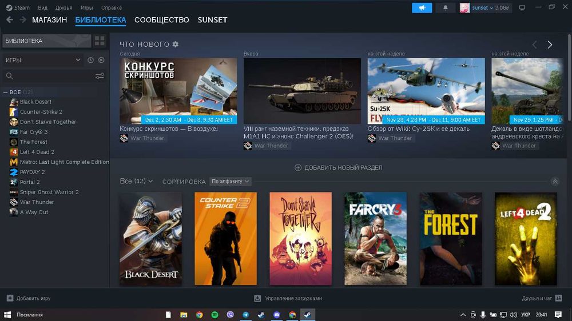Select PAYDAY 2 in the list
The height and width of the screenshot is (321, 572).
(x=32, y=172)
